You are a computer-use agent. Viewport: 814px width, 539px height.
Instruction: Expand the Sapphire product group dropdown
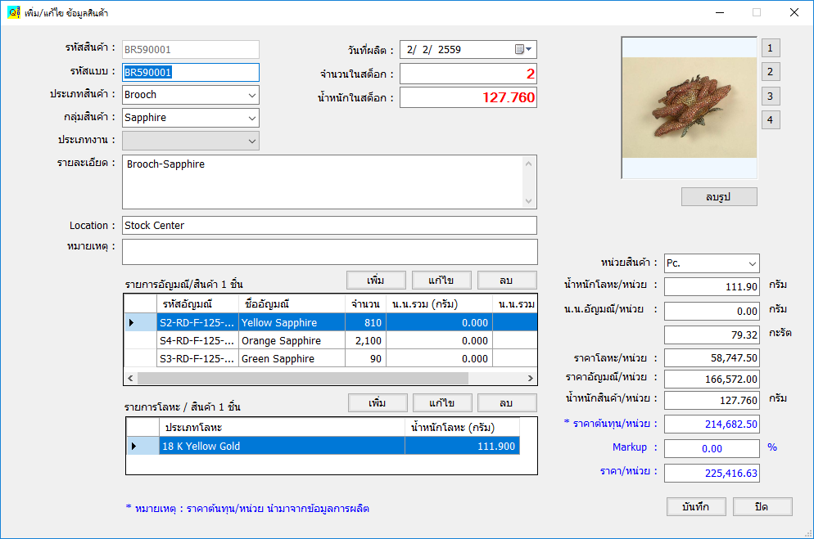click(x=251, y=118)
